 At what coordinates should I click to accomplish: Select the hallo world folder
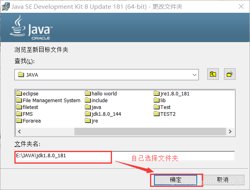[x=101, y=93]
